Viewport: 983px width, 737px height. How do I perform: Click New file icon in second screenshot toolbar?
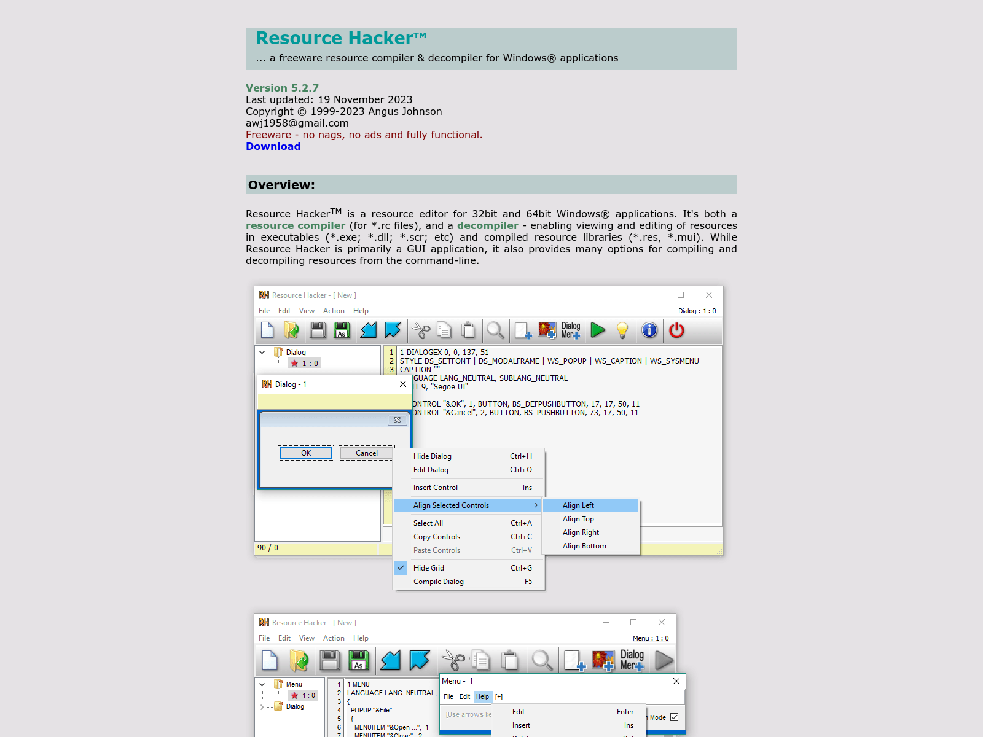pyautogui.click(x=270, y=661)
